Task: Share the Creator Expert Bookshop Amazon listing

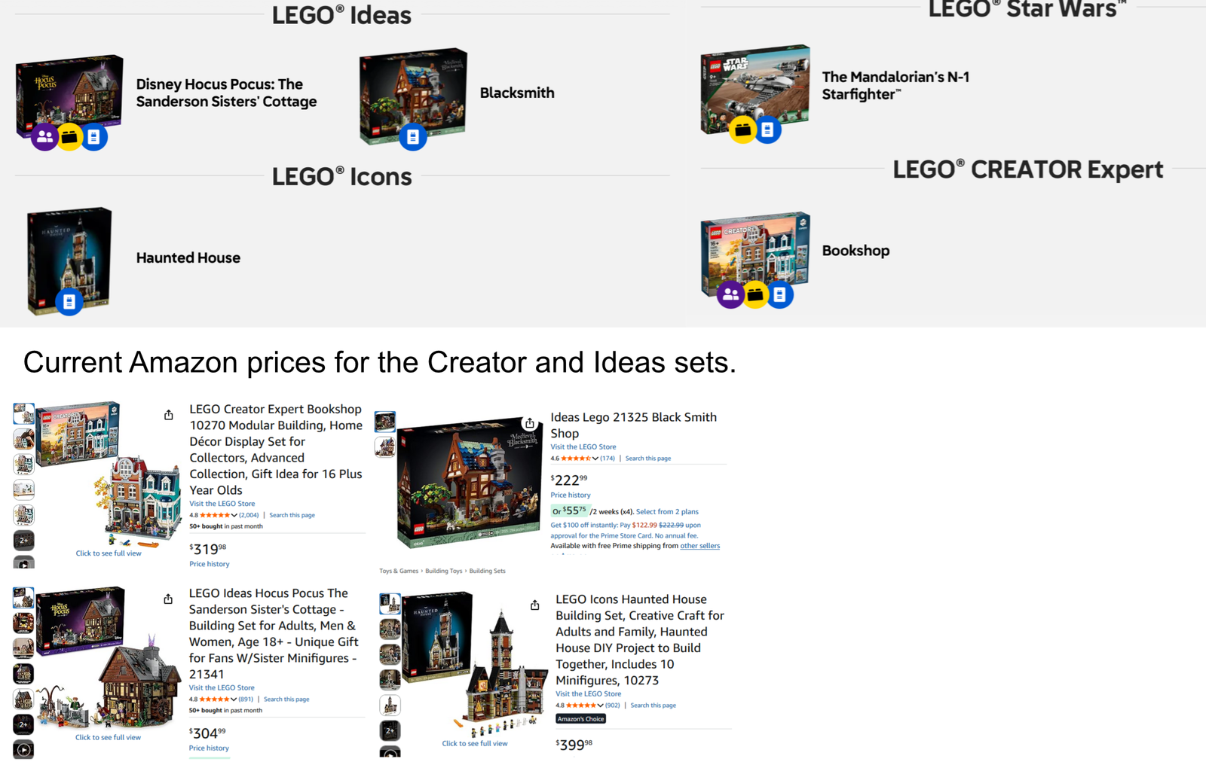Action: pyautogui.click(x=169, y=415)
